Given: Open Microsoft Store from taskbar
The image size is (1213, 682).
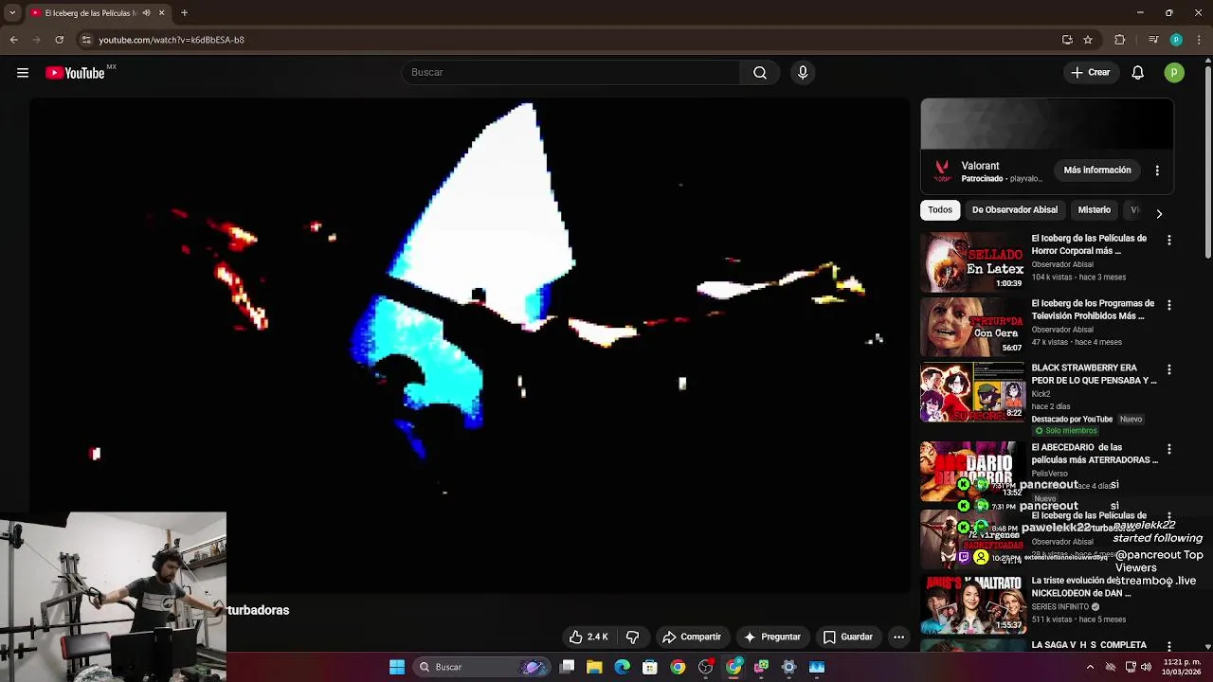Looking at the screenshot, I should point(650,667).
